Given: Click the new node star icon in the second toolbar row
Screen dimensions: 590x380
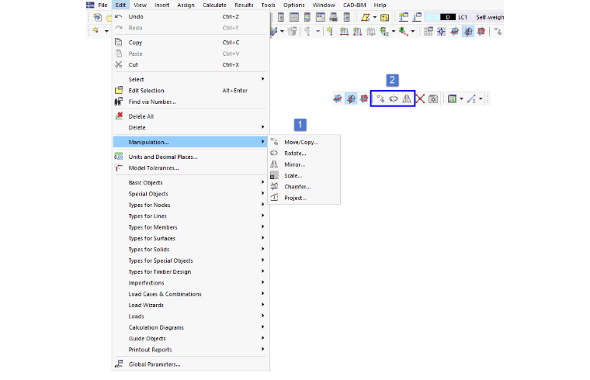Looking at the screenshot, I should (330, 31).
